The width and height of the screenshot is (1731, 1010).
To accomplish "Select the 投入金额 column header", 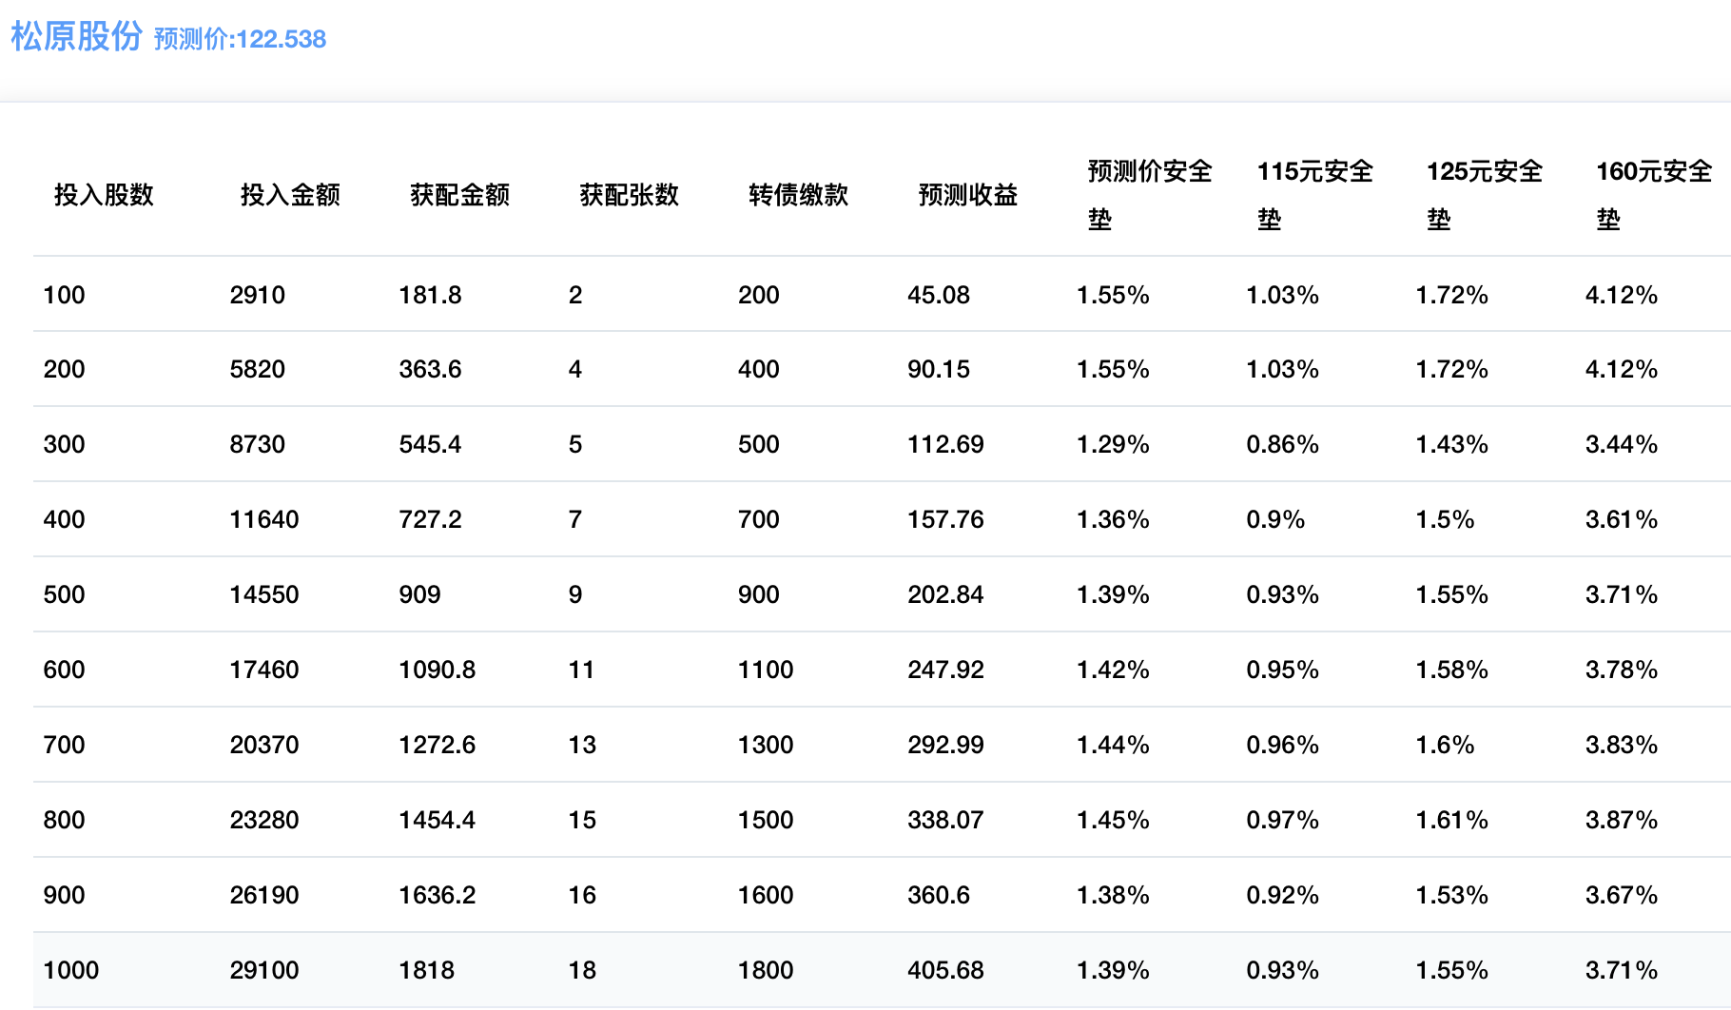I will coord(290,195).
